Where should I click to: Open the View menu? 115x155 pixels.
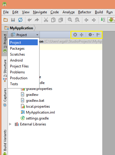(x=26, y=12)
